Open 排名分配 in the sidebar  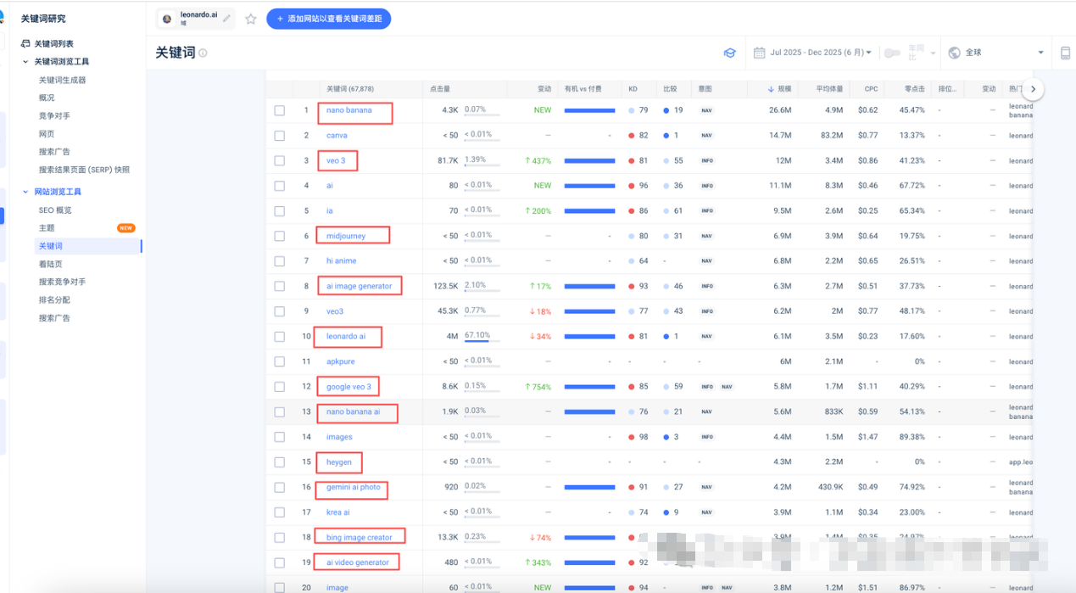54,299
